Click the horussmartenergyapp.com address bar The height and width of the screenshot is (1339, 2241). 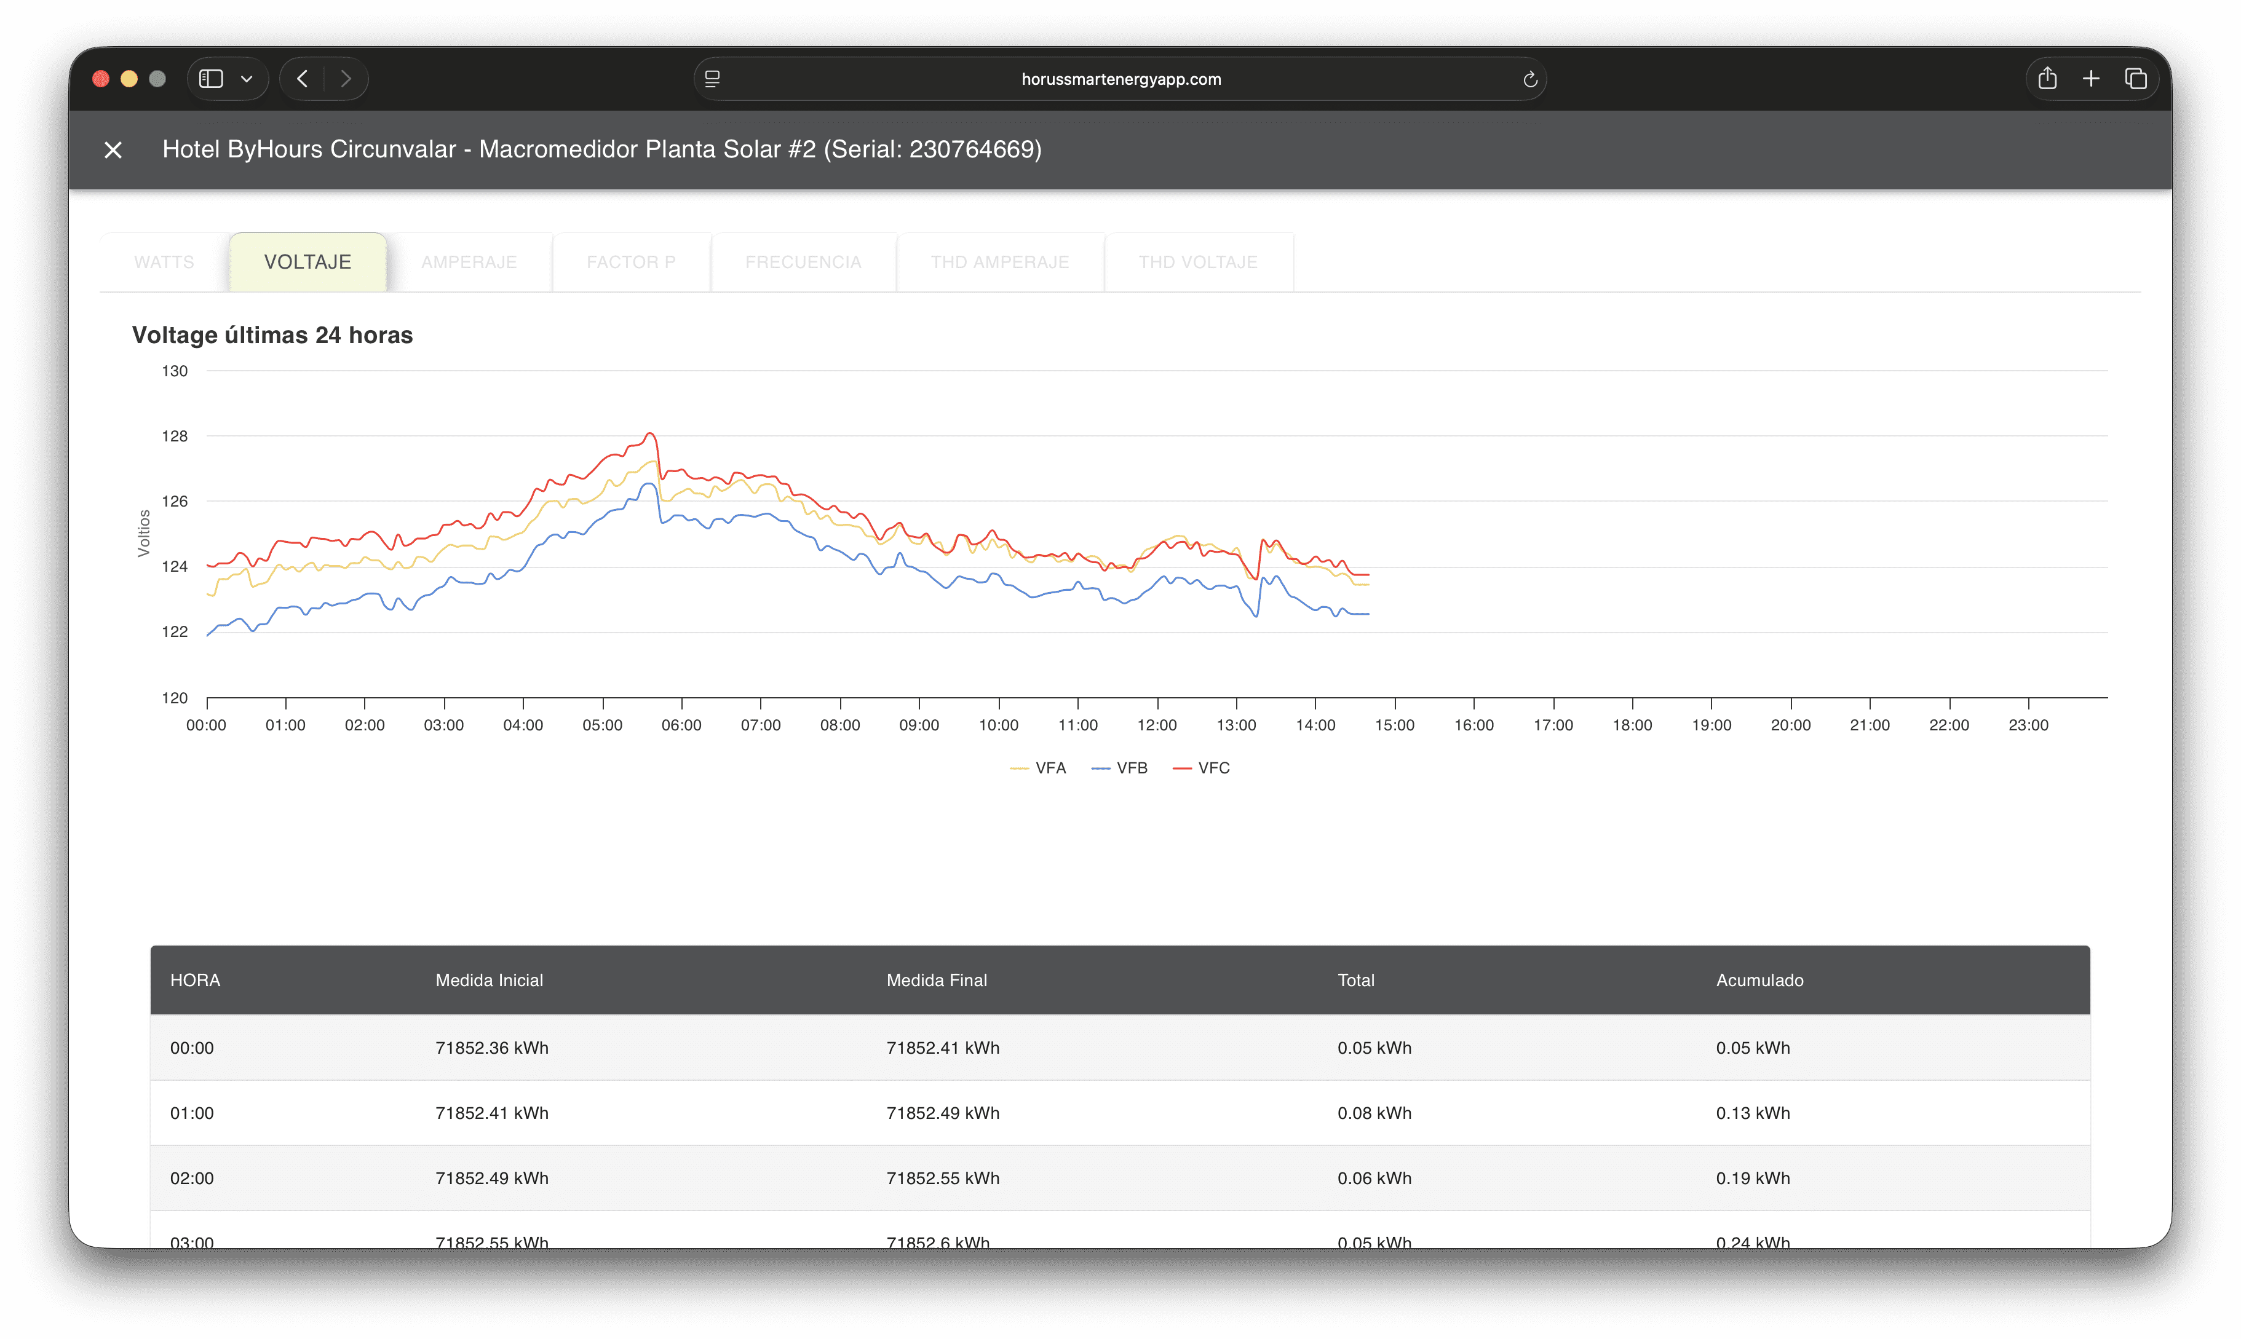1120,79
